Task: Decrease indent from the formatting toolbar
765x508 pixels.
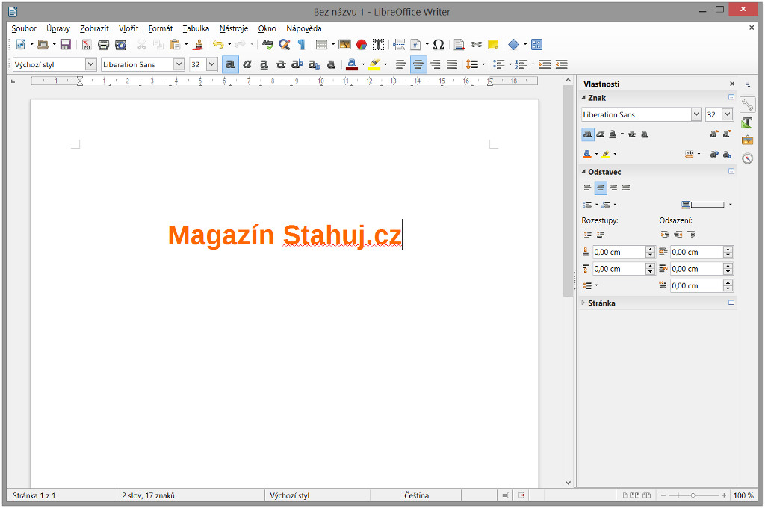Action: pyautogui.click(x=562, y=64)
